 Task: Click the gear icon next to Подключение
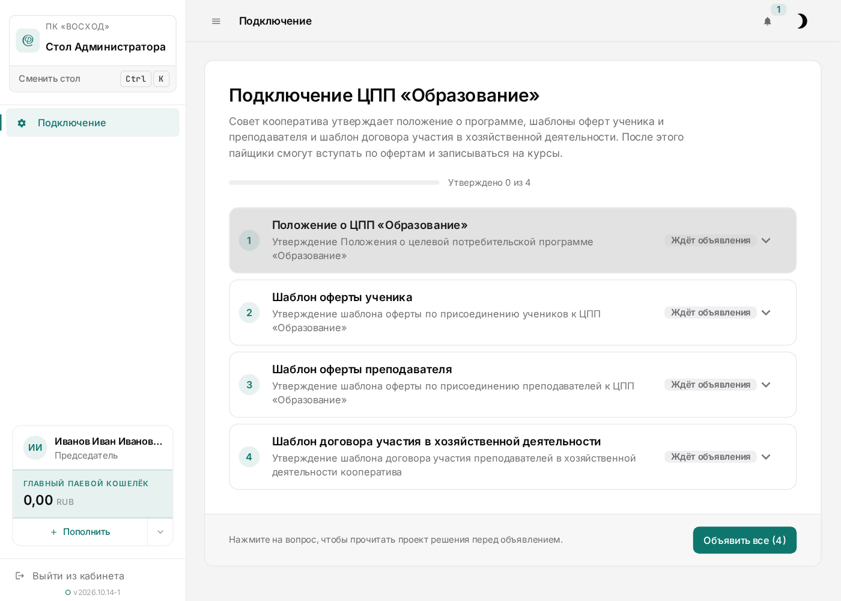[x=22, y=123]
